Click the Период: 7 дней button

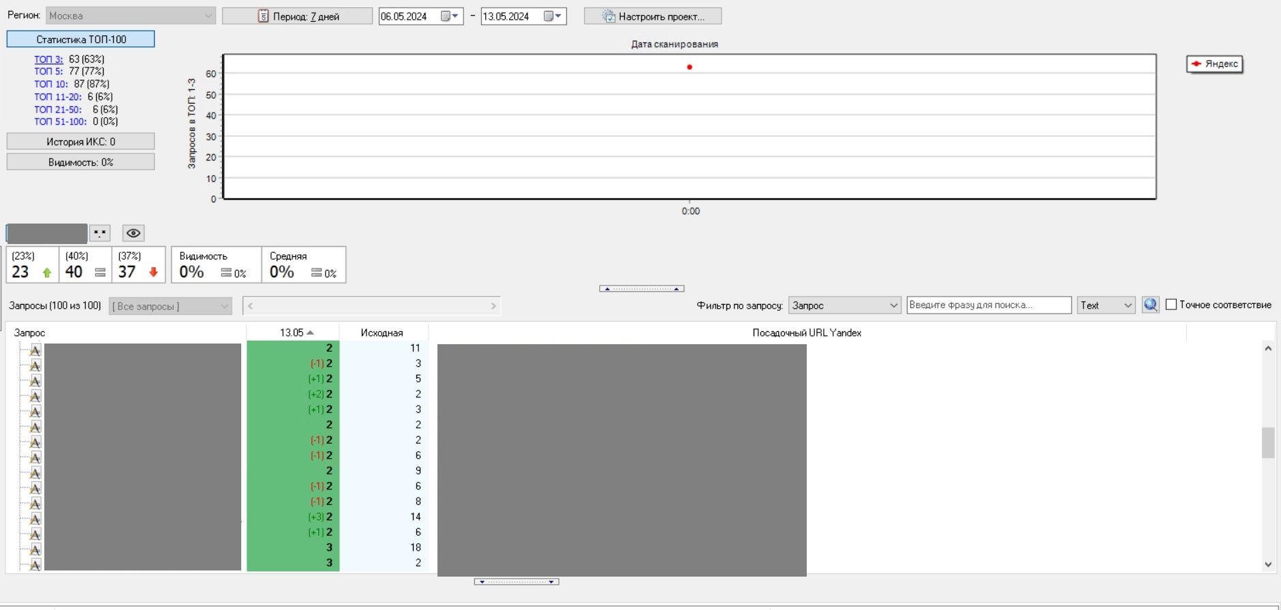pos(298,16)
